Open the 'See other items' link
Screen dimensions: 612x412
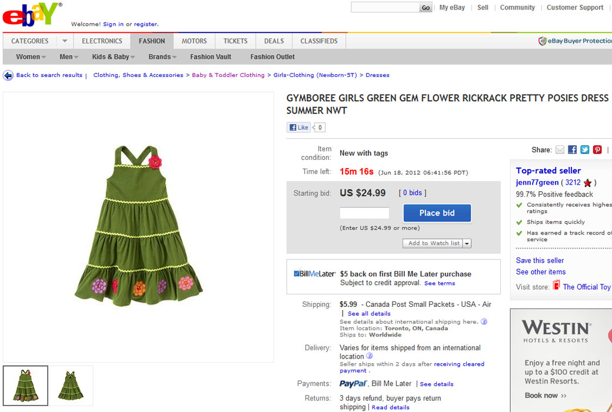tap(540, 272)
